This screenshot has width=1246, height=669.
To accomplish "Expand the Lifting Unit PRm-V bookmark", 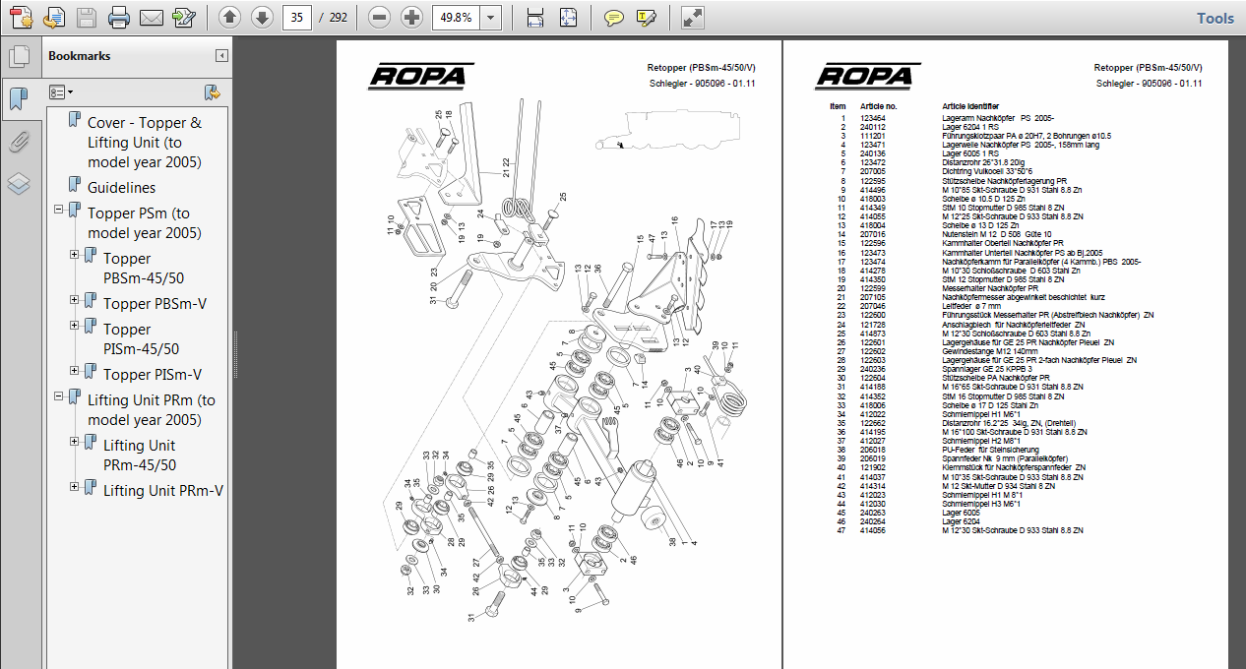I will [x=74, y=487].
